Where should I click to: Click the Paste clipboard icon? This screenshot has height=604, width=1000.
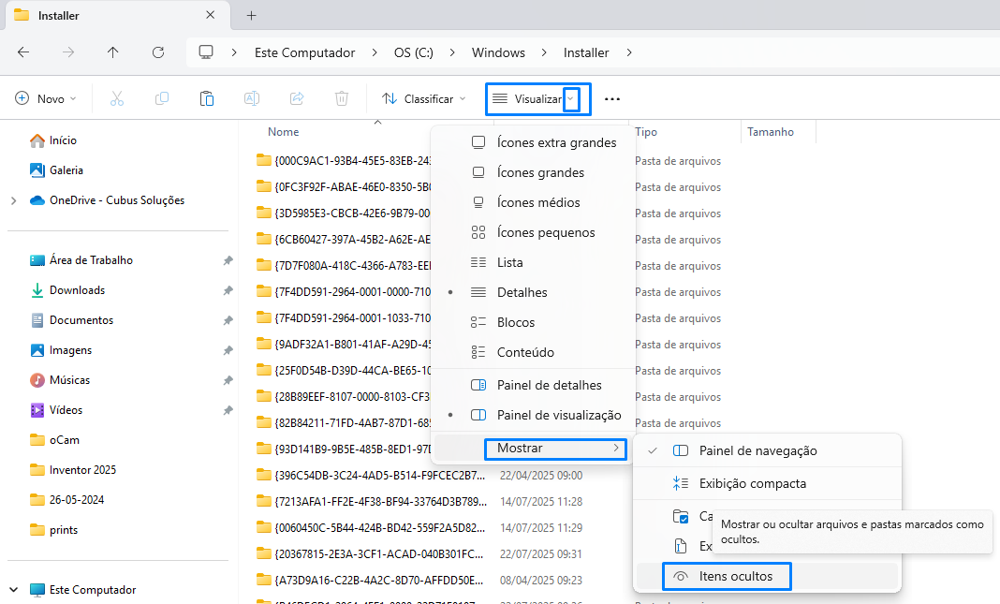pos(207,98)
